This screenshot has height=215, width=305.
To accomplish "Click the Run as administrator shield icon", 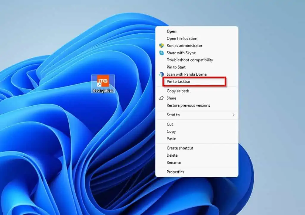I will [x=161, y=46].
